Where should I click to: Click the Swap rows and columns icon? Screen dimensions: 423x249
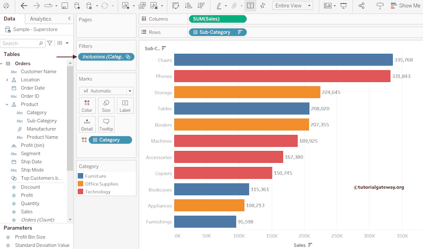(176, 6)
